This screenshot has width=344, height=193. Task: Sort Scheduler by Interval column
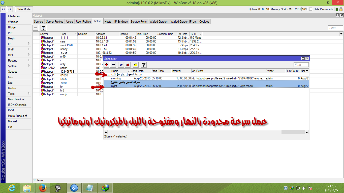(181, 71)
